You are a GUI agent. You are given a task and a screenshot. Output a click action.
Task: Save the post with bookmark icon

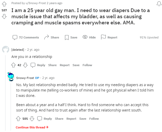pyautogui.click(x=71, y=37)
